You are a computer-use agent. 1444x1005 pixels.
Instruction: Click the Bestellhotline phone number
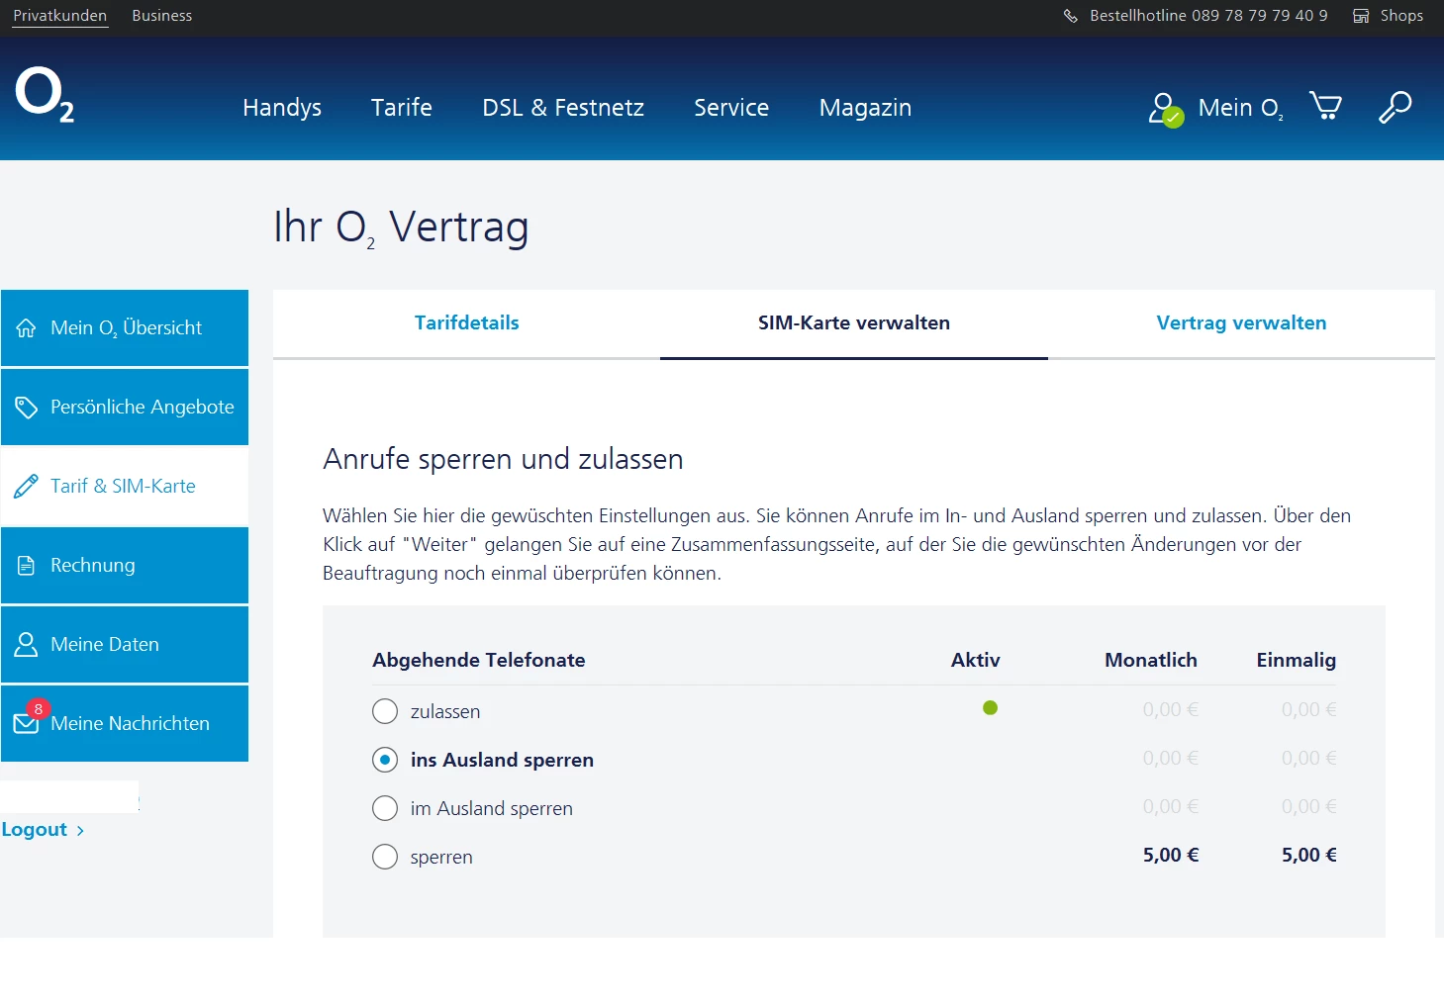[1260, 16]
